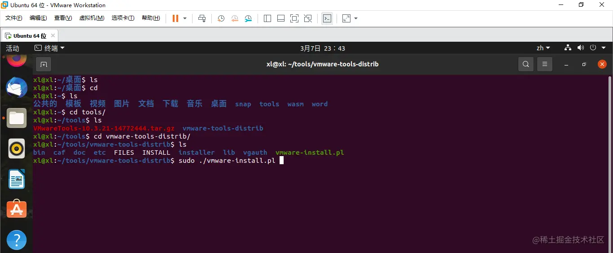This screenshot has width=613, height=253.
Task: Toggle the console view icon
Action: 327,18
